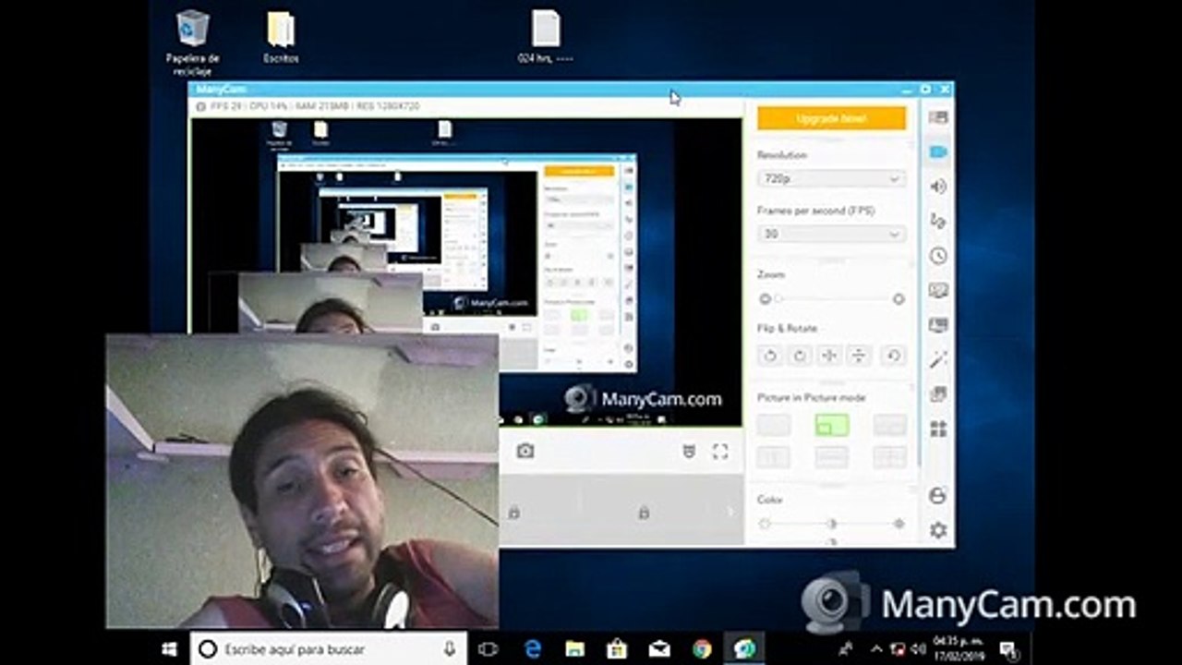Screen dimensions: 1182x665
Task: Select the top-right Picture in Picture layout
Action: 890,425
